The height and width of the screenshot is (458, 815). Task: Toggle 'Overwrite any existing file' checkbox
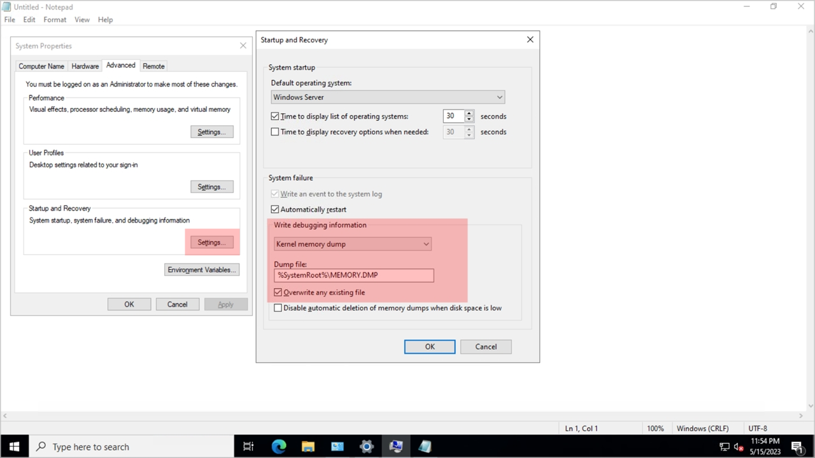click(278, 293)
